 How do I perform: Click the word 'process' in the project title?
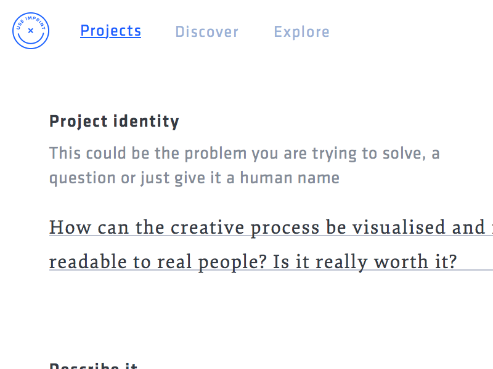coord(283,229)
